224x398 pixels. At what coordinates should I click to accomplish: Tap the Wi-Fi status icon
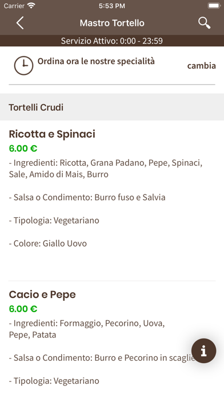coord(31,6)
